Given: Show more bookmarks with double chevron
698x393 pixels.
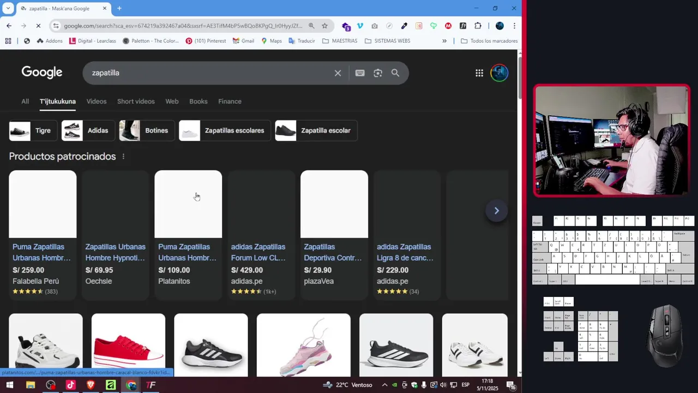Looking at the screenshot, I should 444,41.
